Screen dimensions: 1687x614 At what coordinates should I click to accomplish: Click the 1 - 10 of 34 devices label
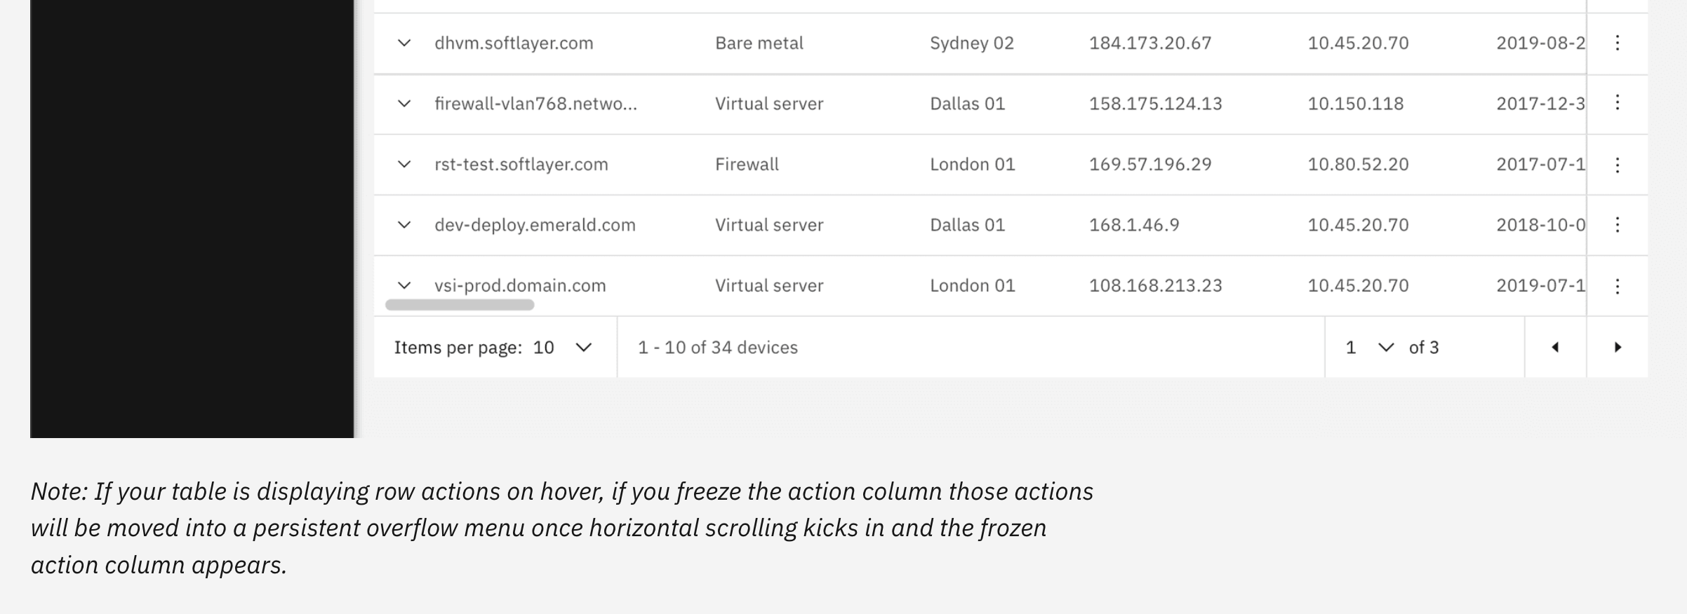click(716, 347)
